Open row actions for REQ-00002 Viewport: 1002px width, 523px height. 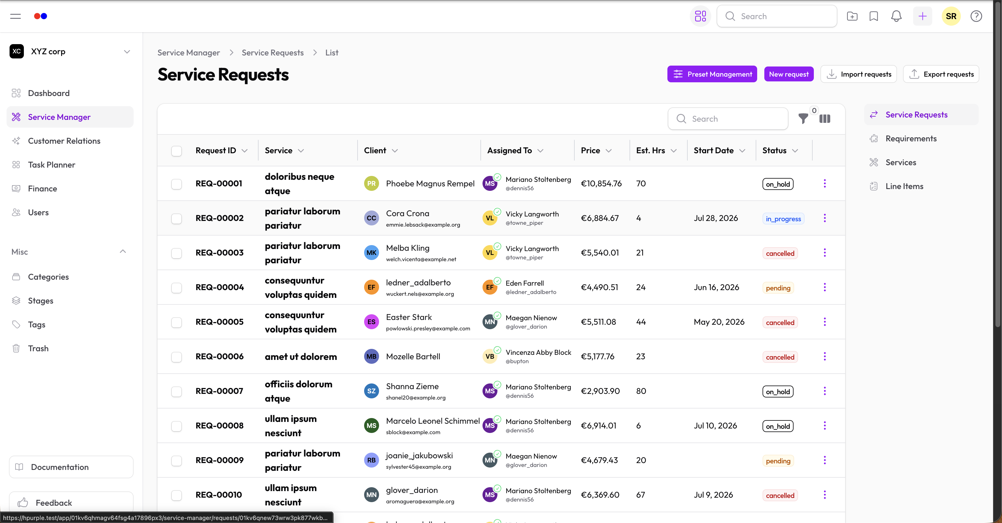[825, 218]
